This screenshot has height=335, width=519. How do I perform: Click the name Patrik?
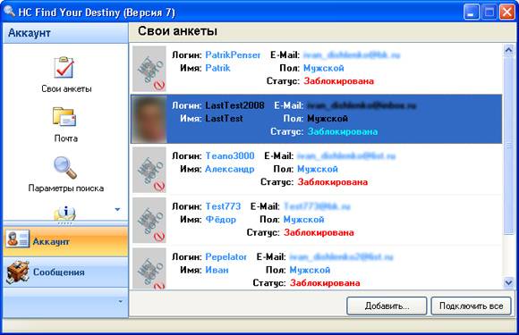pos(217,68)
